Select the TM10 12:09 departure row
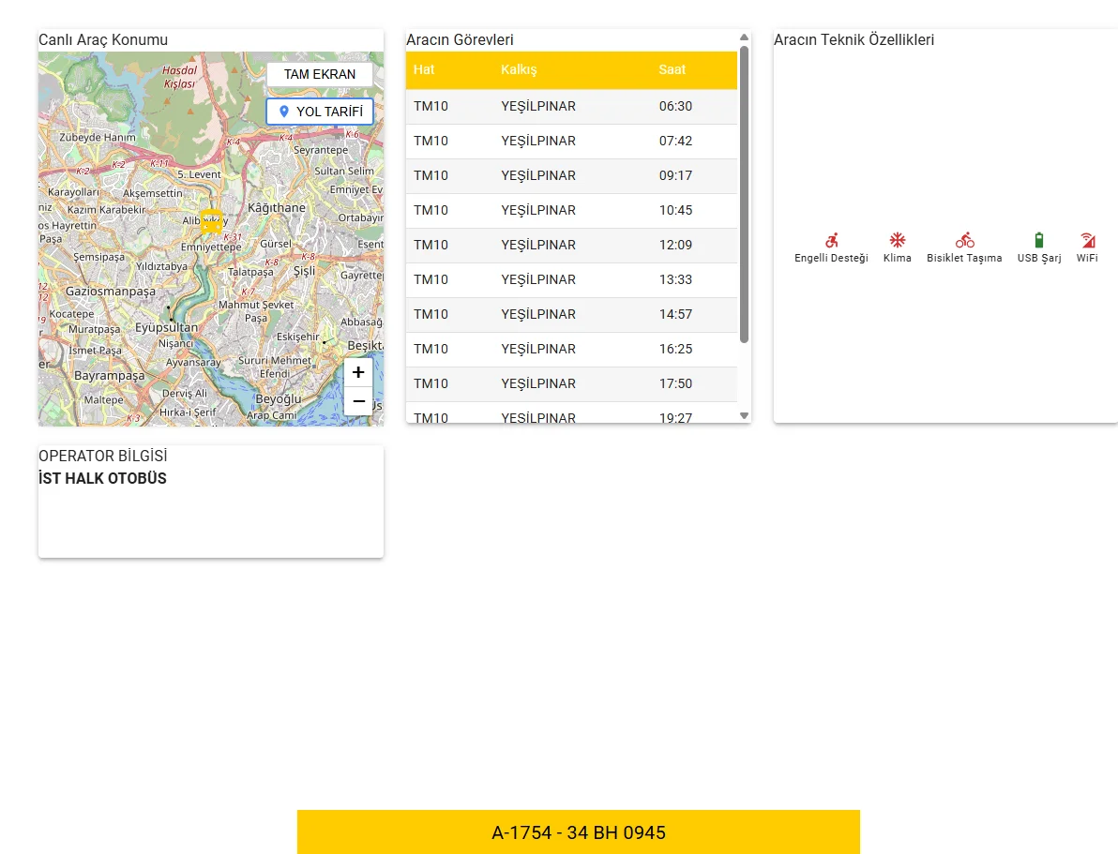Viewport: 1118px width, 854px height. (571, 246)
